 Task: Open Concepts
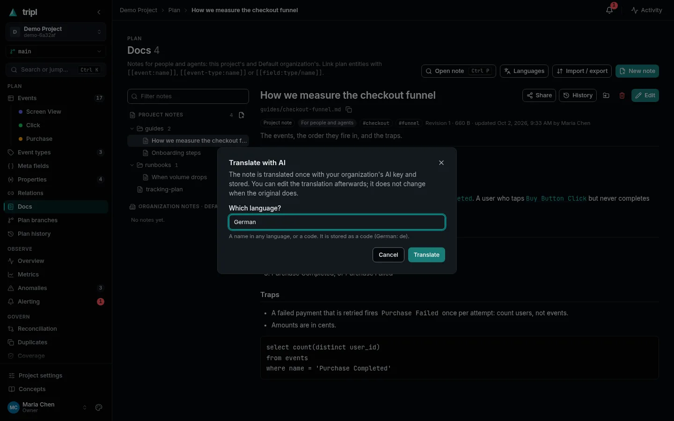click(56, 389)
